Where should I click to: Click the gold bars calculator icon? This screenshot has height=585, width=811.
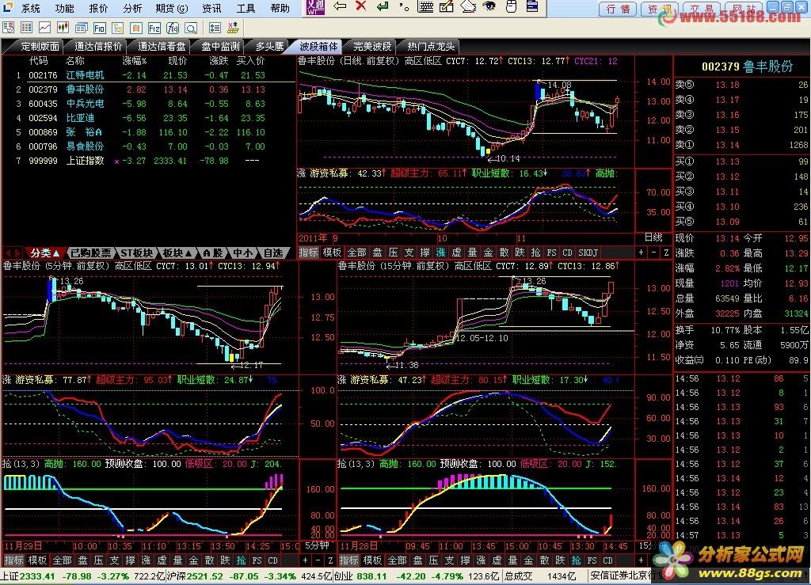pos(233,28)
